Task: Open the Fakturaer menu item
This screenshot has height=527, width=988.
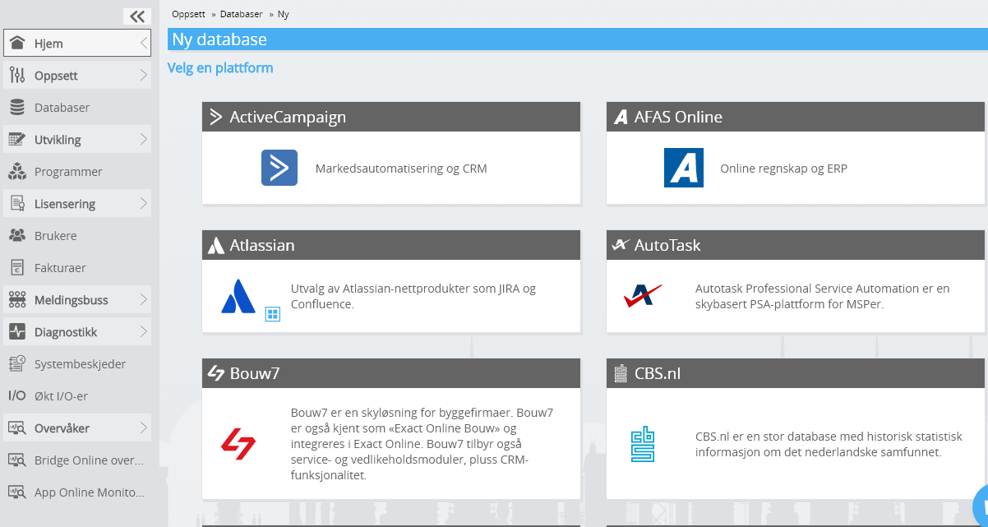Action: pyautogui.click(x=77, y=268)
